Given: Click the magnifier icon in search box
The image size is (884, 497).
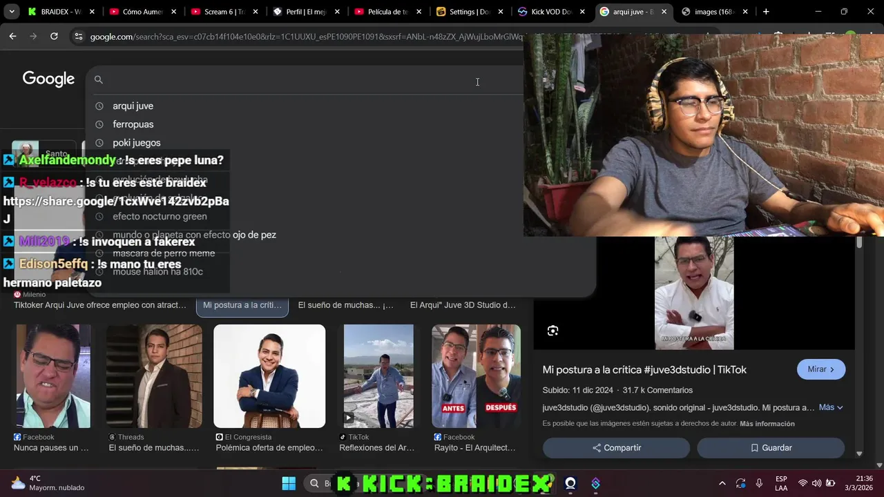Looking at the screenshot, I should [x=99, y=80].
